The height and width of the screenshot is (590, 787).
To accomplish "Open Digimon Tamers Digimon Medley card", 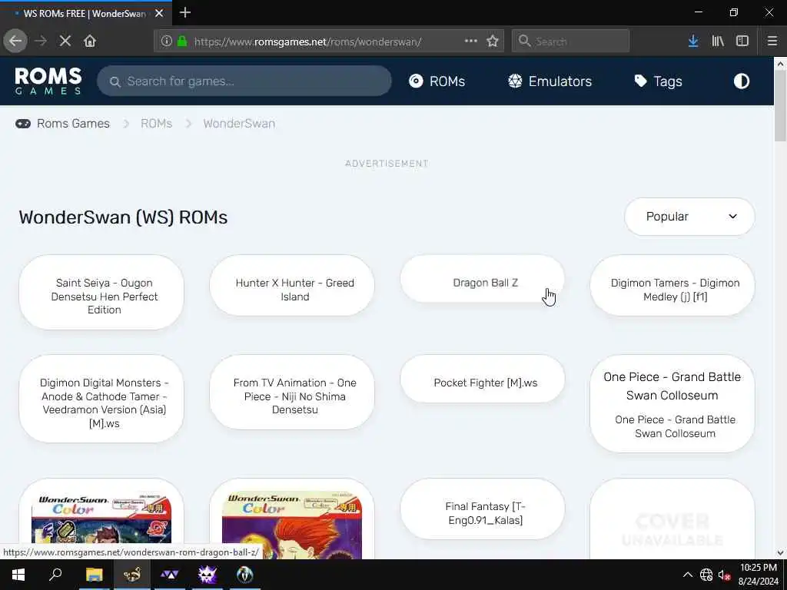I will [672, 286].
